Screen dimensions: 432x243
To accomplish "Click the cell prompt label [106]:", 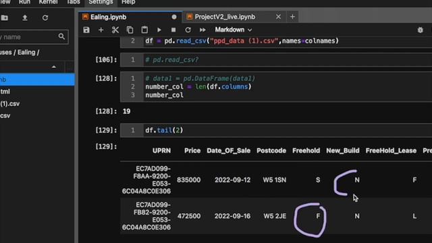I will point(106,59).
